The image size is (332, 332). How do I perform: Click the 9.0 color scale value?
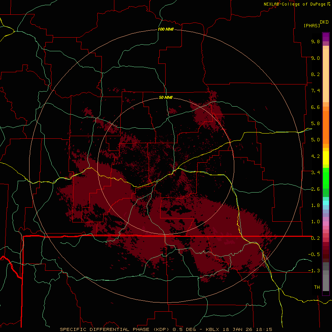[315, 58]
